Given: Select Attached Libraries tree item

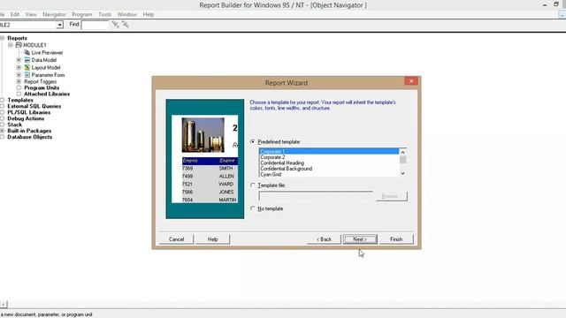Looking at the screenshot, I should pyautogui.click(x=47, y=94).
